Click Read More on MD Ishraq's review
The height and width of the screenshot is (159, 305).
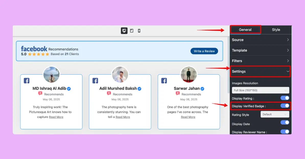pos(56,117)
